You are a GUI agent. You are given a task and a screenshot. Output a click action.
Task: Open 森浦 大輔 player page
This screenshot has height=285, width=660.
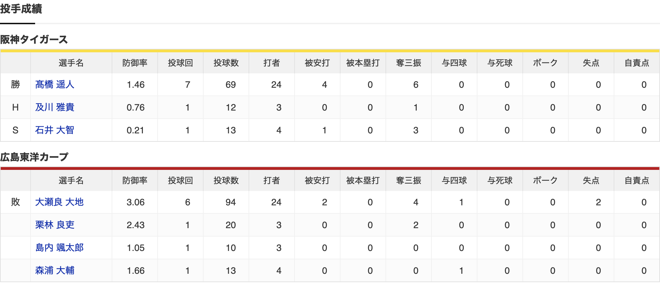[55, 271]
